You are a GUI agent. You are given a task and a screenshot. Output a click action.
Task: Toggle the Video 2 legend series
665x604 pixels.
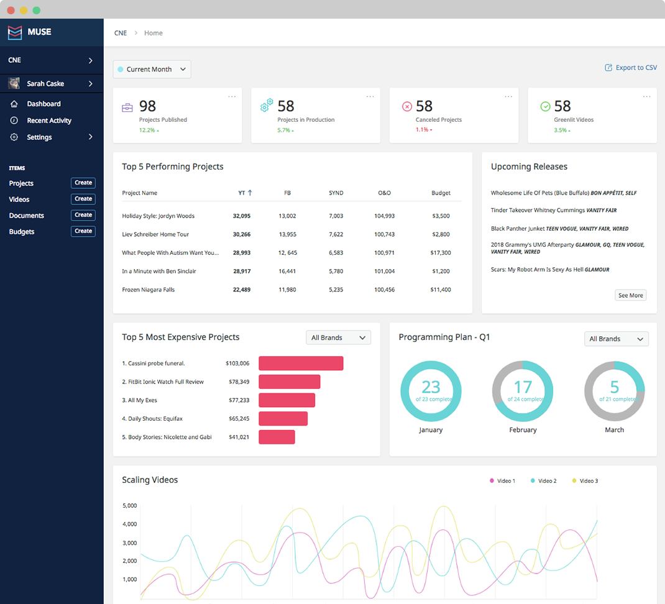click(x=544, y=480)
